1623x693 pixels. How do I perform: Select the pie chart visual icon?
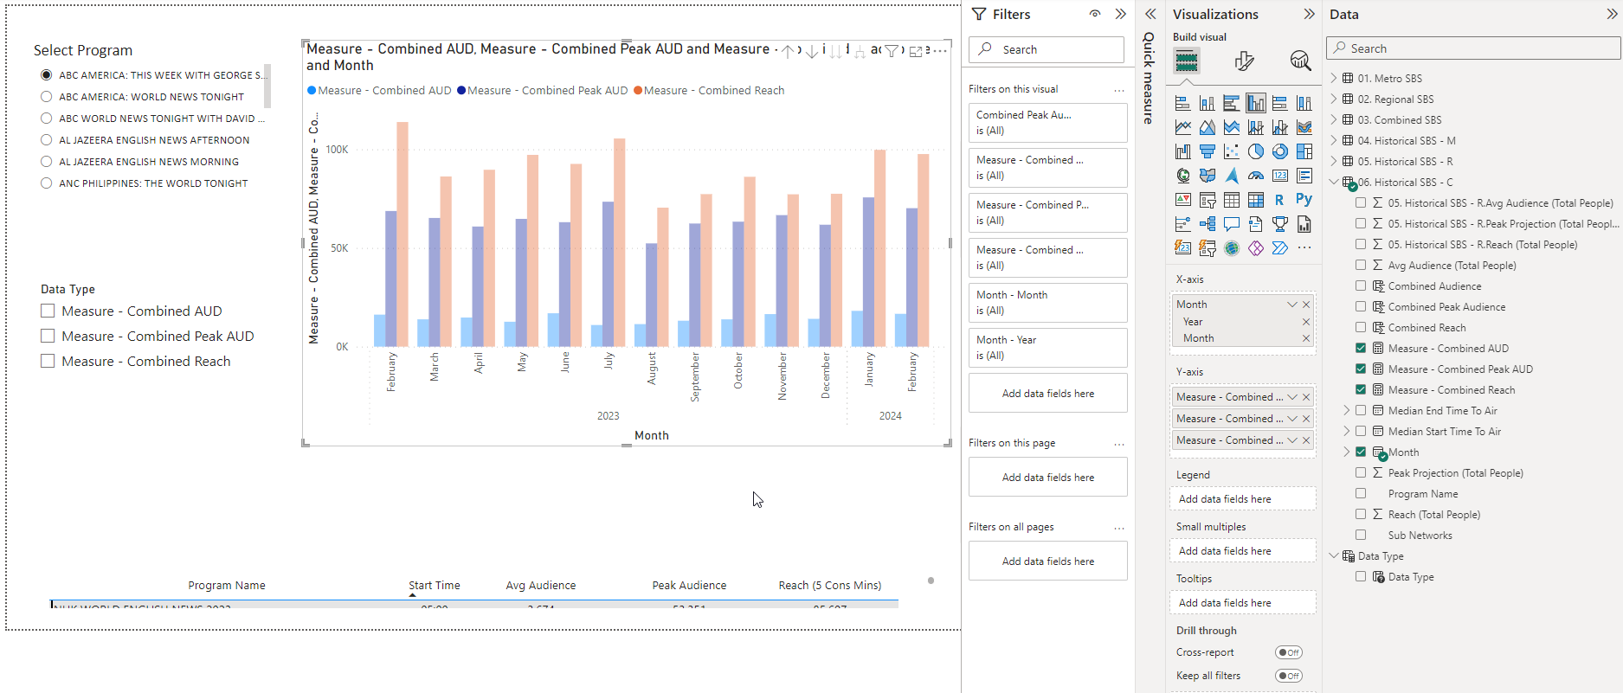pos(1256,152)
